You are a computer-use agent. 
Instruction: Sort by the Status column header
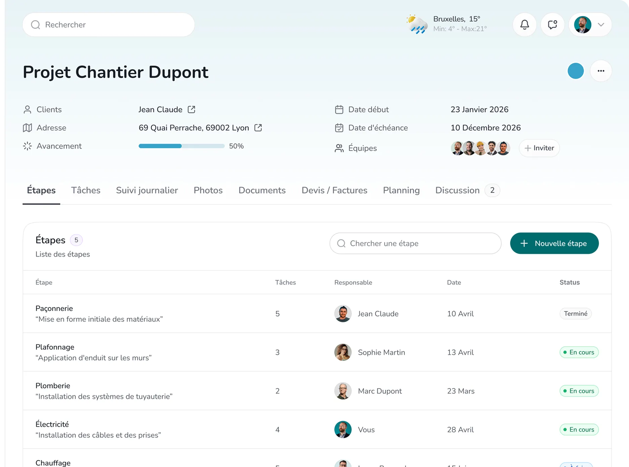(570, 282)
